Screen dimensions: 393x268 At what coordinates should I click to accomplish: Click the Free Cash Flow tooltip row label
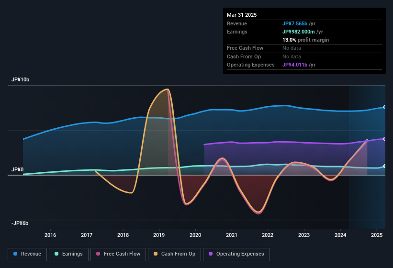click(245, 48)
